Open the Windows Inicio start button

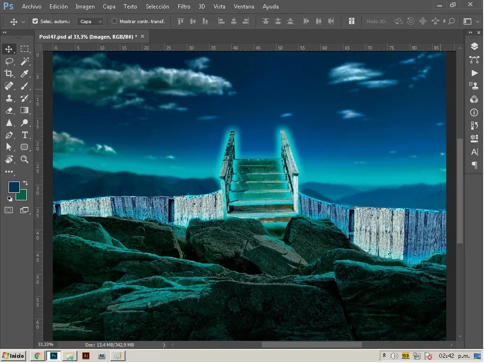[13, 356]
